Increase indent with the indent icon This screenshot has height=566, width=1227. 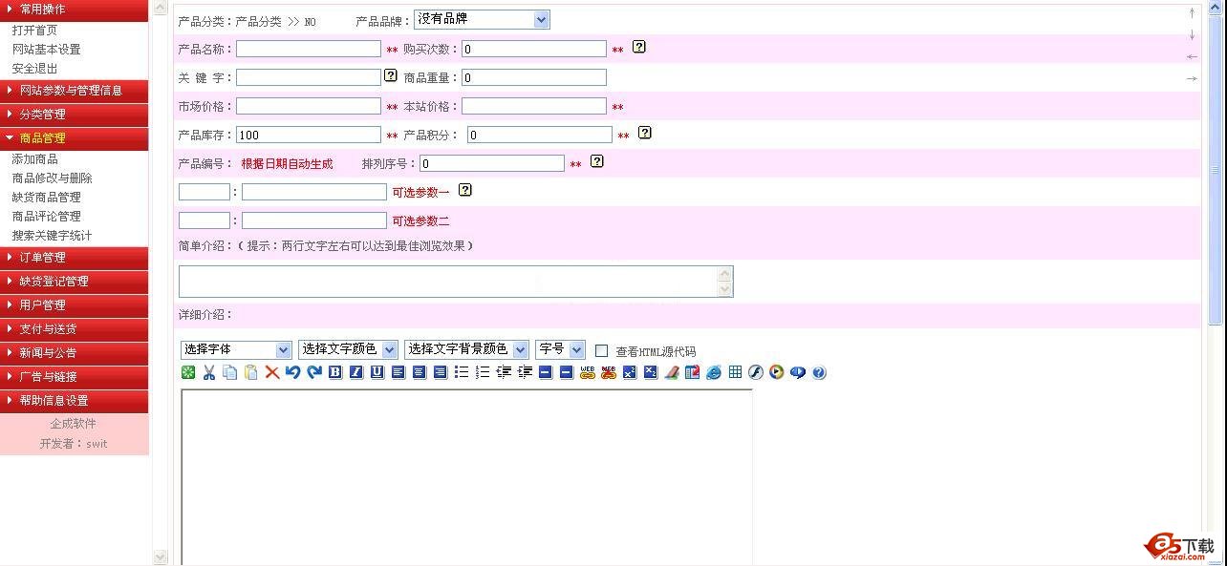click(525, 372)
